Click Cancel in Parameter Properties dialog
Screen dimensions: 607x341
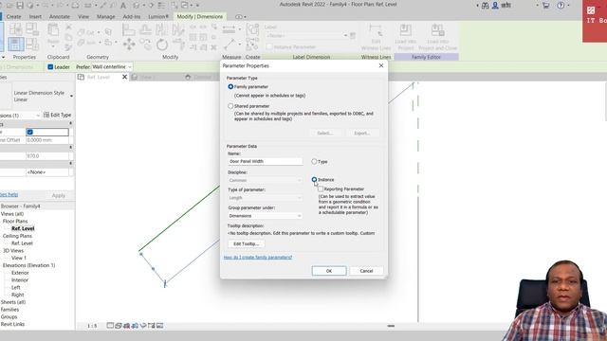click(x=366, y=271)
